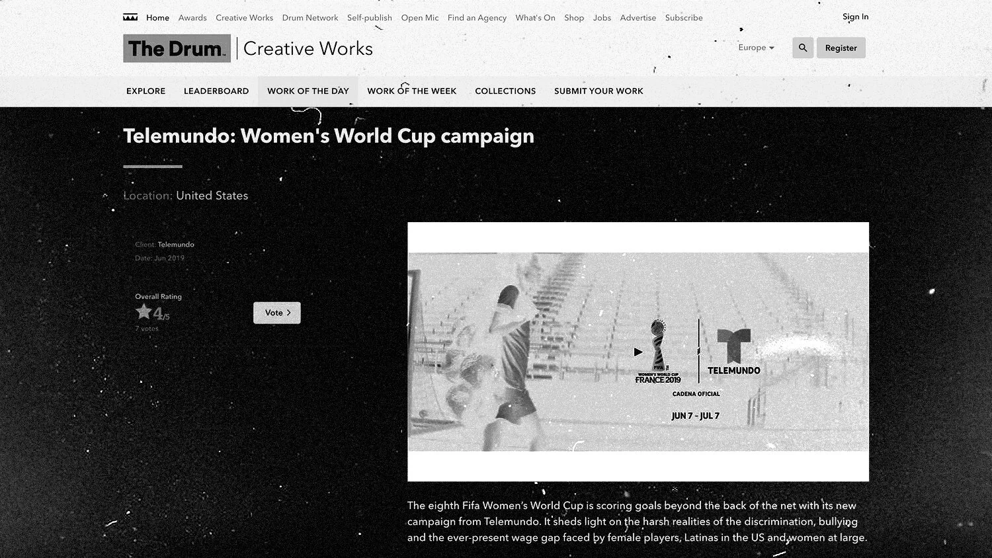The width and height of the screenshot is (992, 558).
Task: Click the crown logo icon in top navigation
Action: [x=130, y=17]
